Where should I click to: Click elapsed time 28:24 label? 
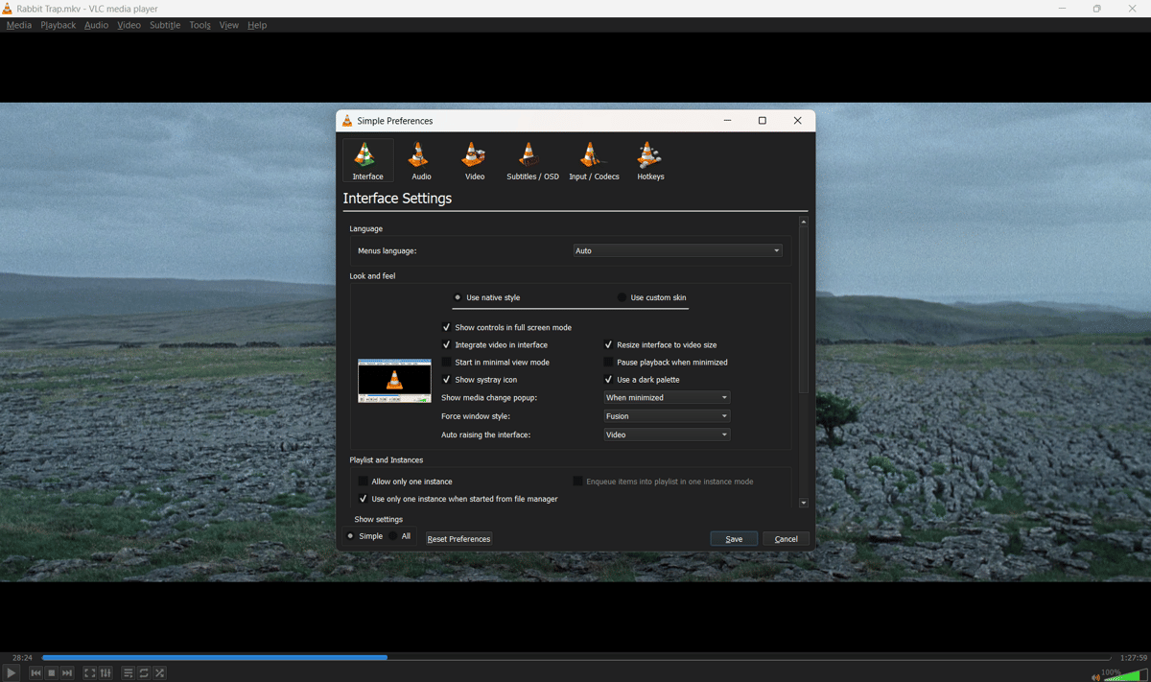22,658
